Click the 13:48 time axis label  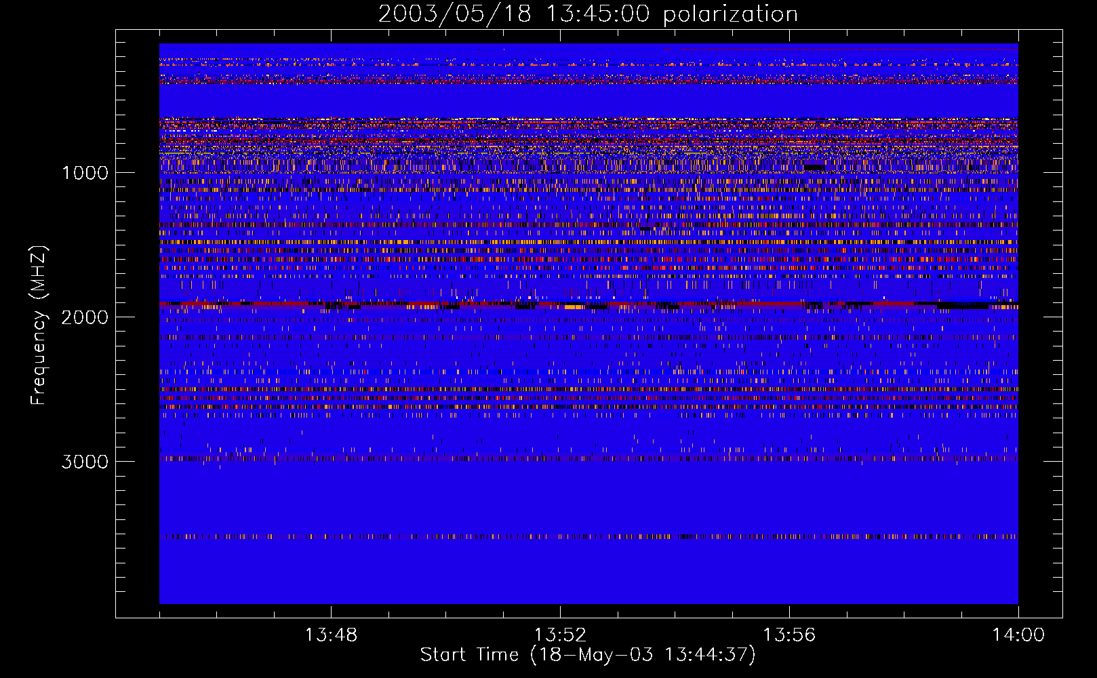(331, 635)
